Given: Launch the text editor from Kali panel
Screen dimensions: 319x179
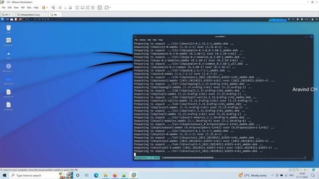Looking at the screenshot, I should click(16, 19).
